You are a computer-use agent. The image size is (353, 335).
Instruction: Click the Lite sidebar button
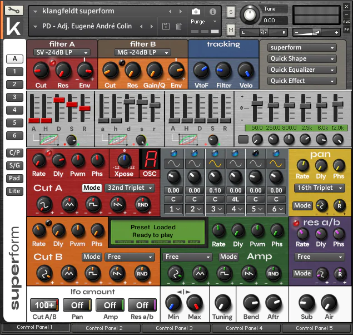pos(14,191)
